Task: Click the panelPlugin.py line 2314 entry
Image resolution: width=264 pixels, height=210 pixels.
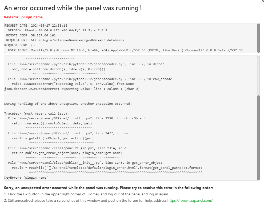Action: tap(67, 148)
